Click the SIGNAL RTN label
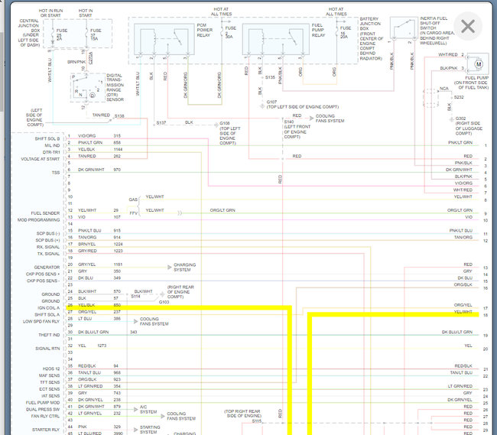The image size is (497, 435). point(47,349)
